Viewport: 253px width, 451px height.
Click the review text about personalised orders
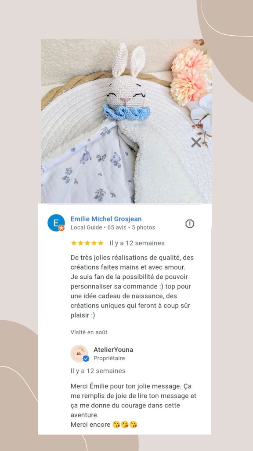pos(134,286)
